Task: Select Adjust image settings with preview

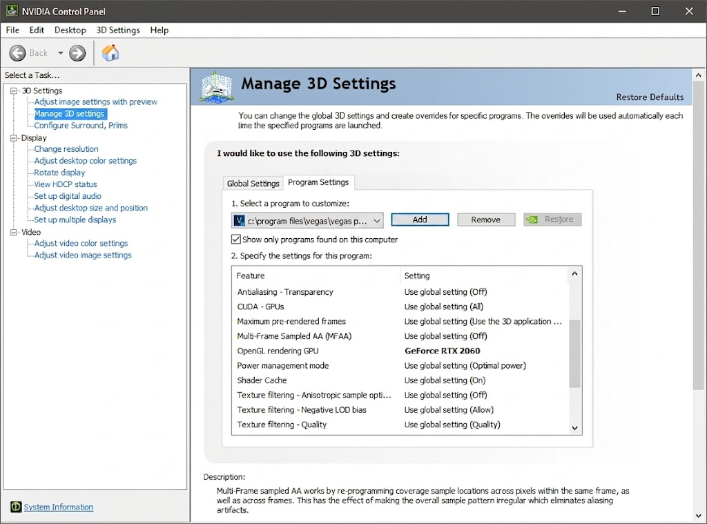Action: 95,102
